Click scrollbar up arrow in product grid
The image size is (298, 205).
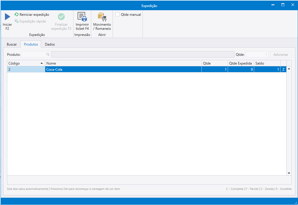pos(289,69)
